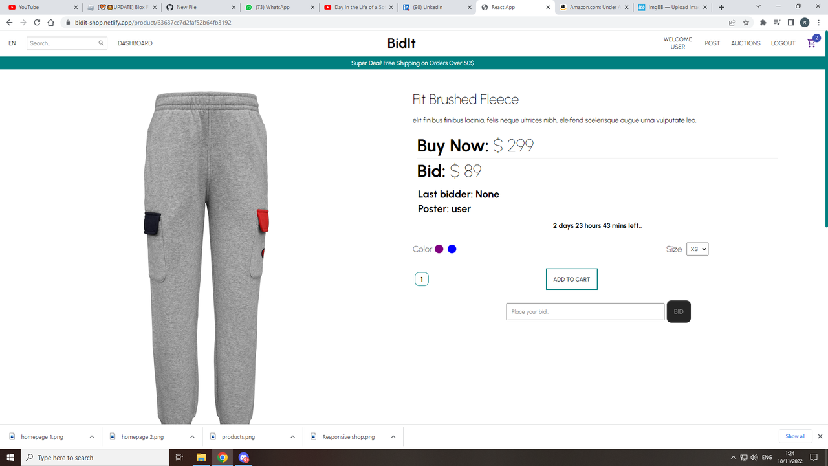Expand the Size dropdown showing XS
The width and height of the screenshot is (828, 466).
697,249
